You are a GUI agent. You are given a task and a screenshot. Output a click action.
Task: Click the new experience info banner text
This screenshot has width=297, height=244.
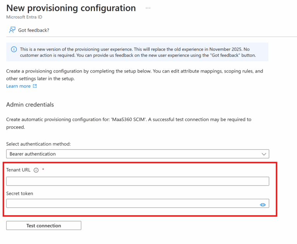click(139, 52)
